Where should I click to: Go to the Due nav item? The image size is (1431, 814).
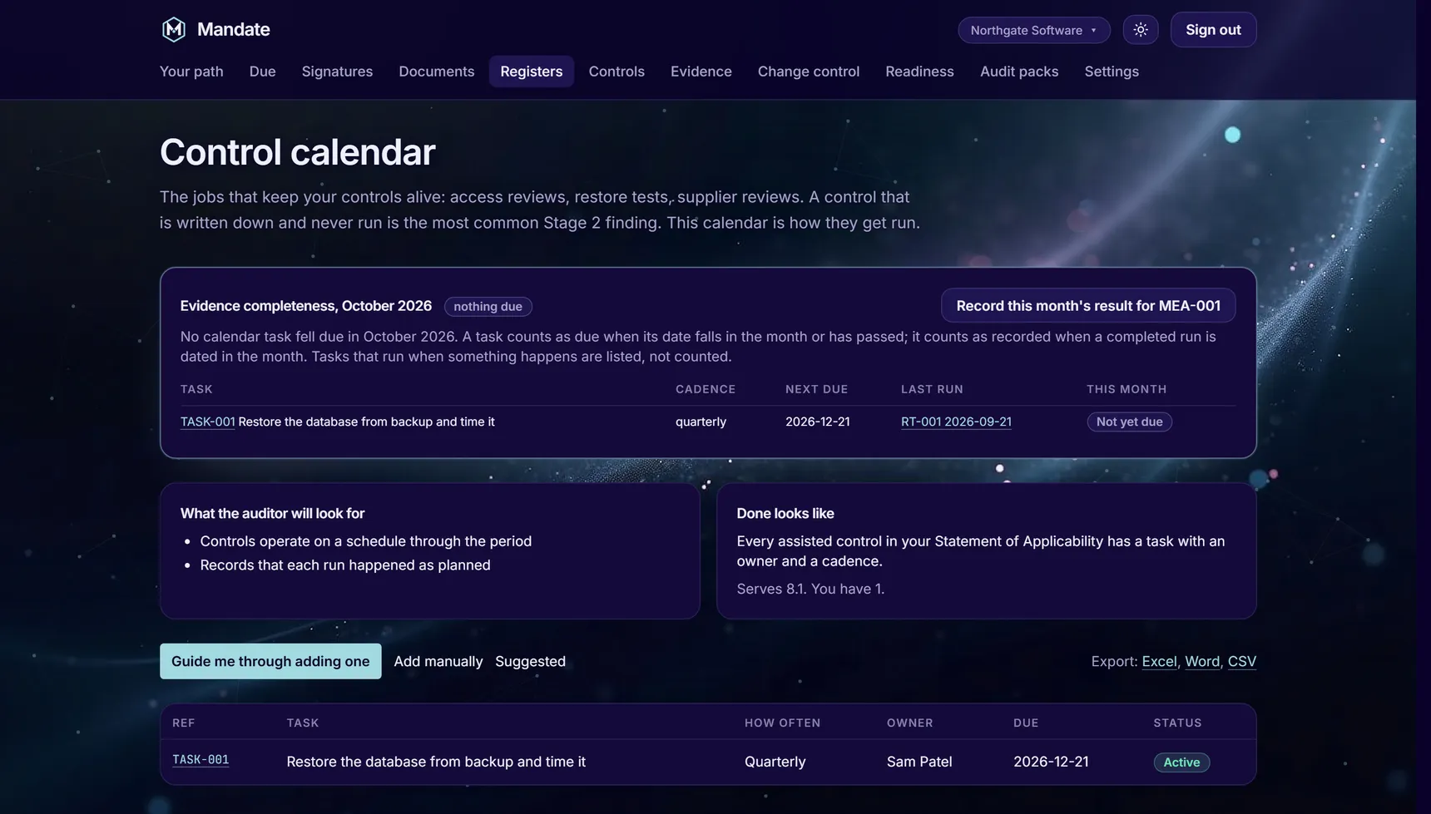[x=262, y=72]
